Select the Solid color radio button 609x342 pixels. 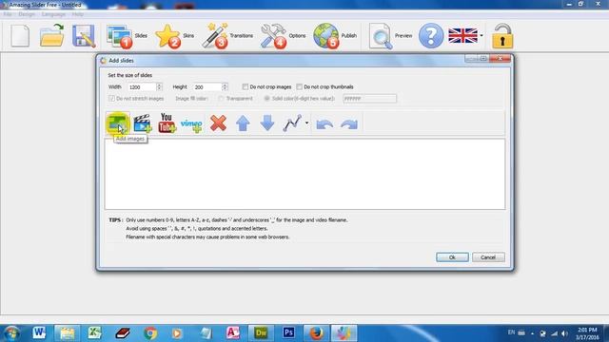tap(266, 99)
